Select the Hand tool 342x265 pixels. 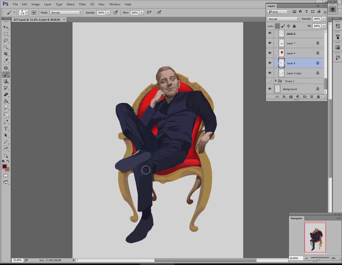[6, 149]
